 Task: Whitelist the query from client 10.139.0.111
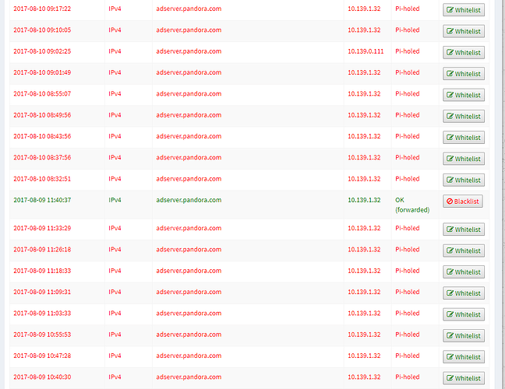[464, 53]
